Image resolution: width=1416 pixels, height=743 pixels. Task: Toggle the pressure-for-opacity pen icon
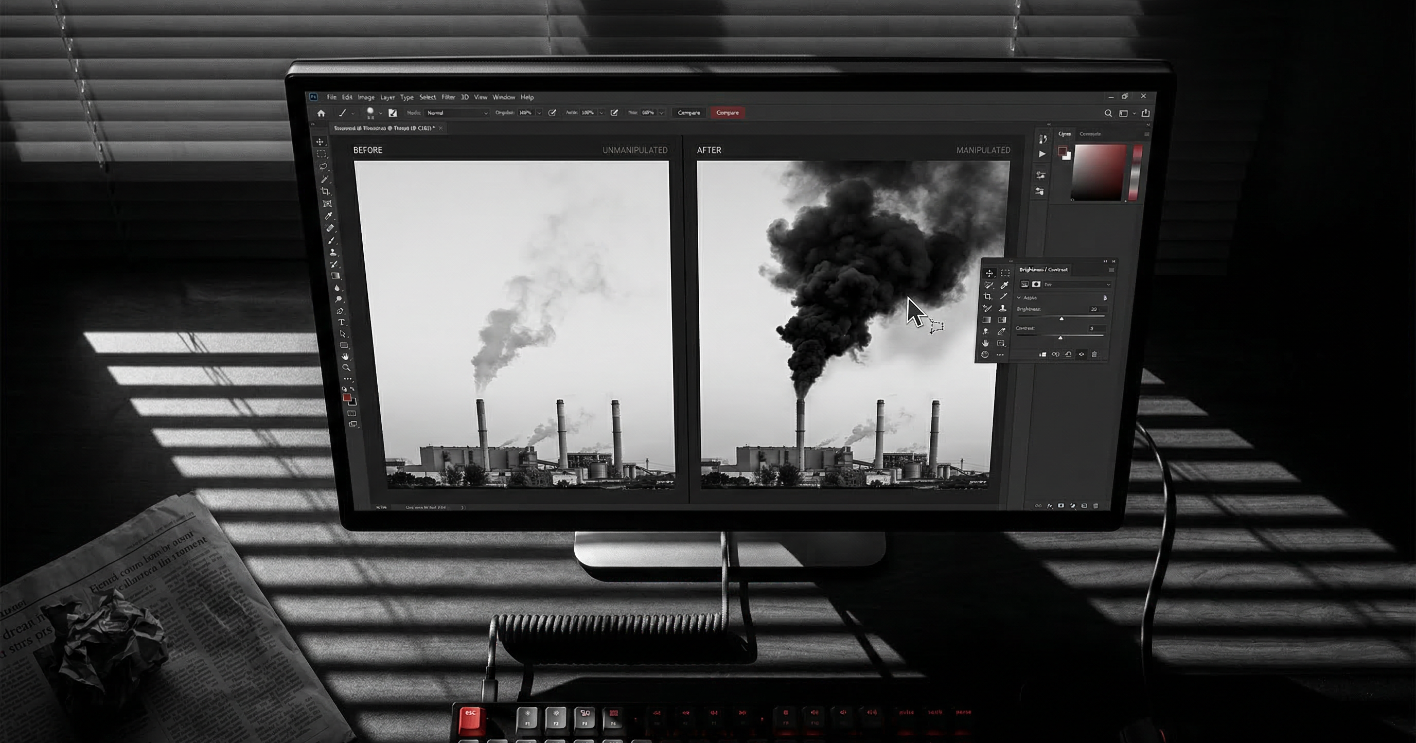(553, 113)
